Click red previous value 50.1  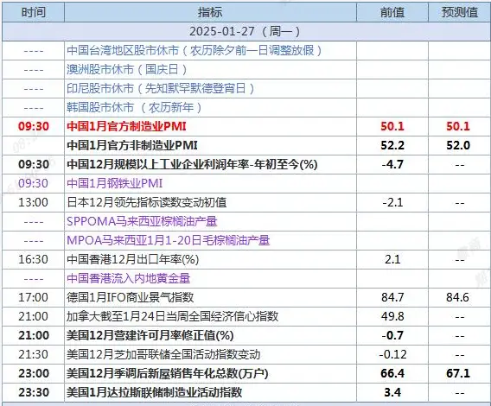tap(392, 126)
